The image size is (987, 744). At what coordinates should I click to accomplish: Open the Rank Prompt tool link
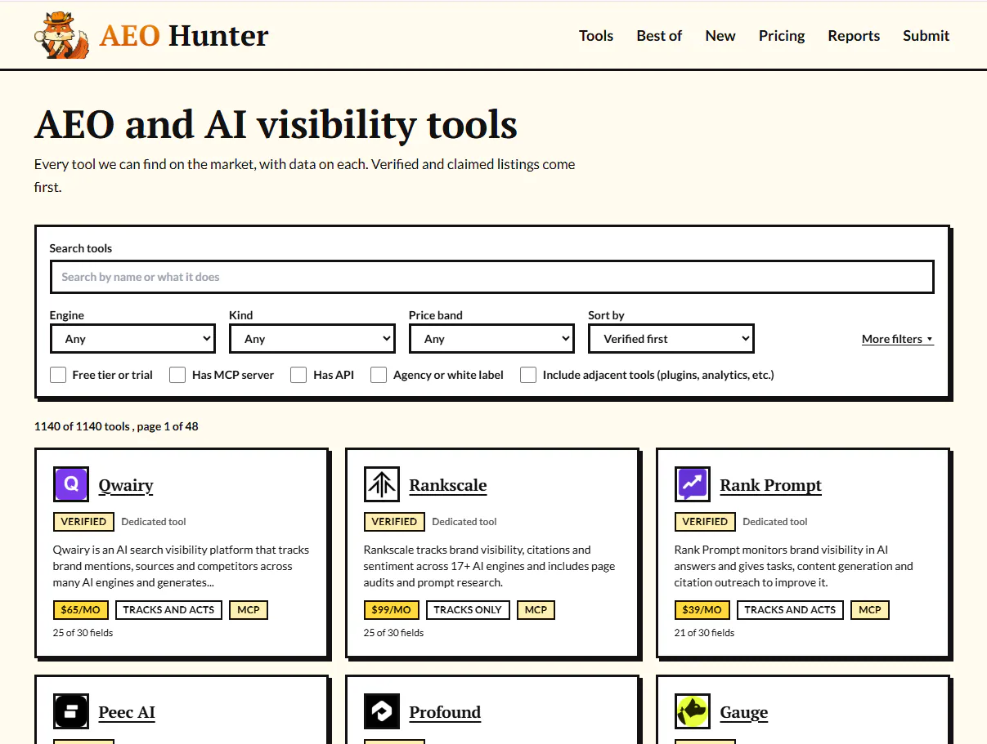(x=771, y=485)
